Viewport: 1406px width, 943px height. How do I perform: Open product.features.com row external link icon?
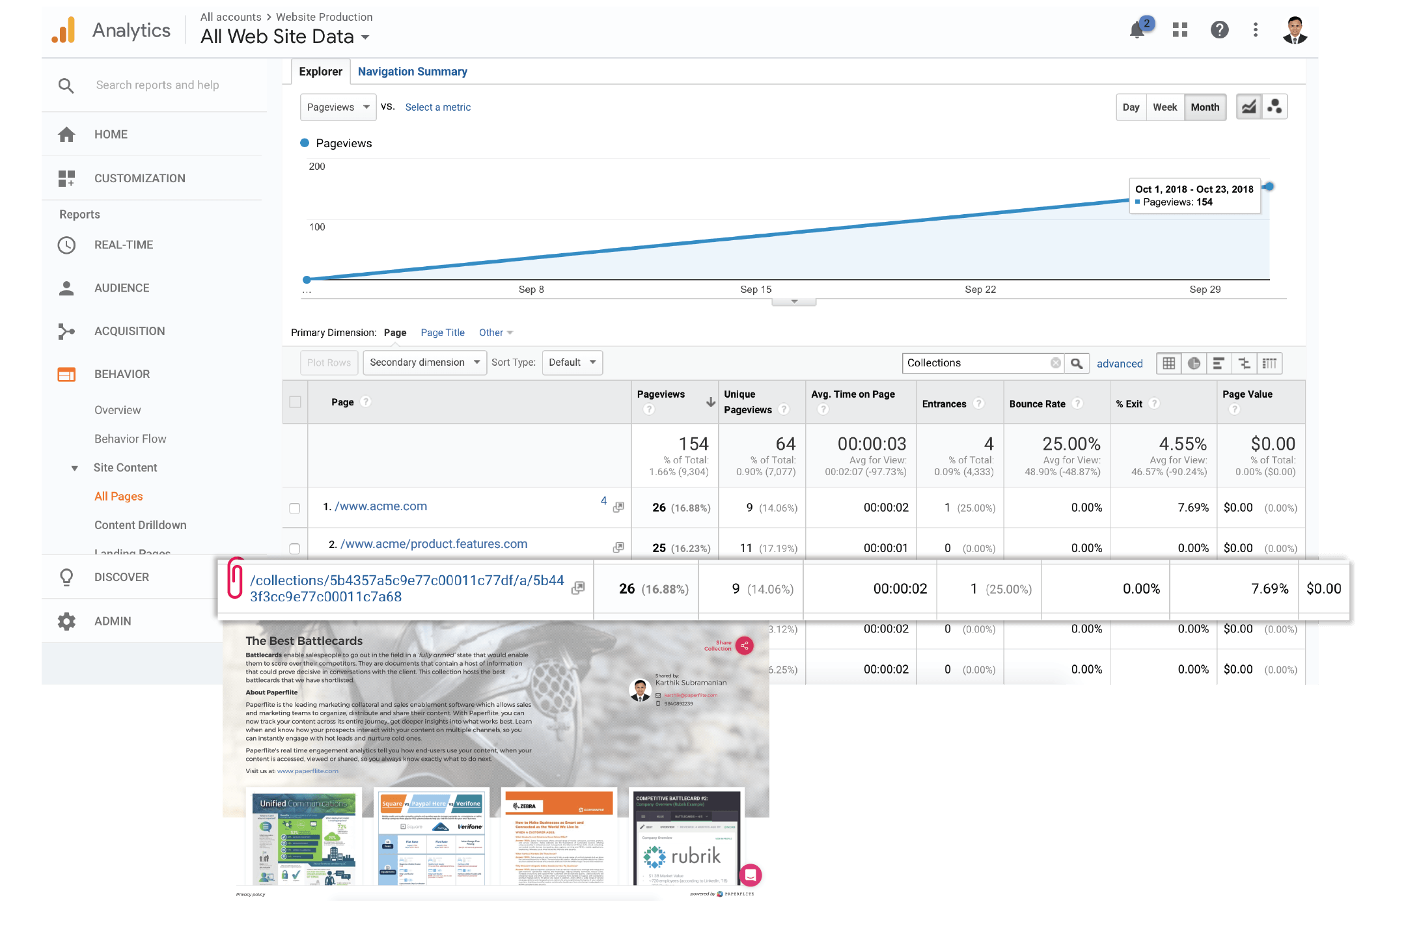tap(618, 547)
